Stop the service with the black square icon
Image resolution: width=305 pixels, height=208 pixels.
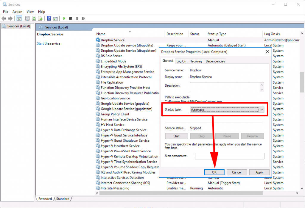tap(70, 18)
